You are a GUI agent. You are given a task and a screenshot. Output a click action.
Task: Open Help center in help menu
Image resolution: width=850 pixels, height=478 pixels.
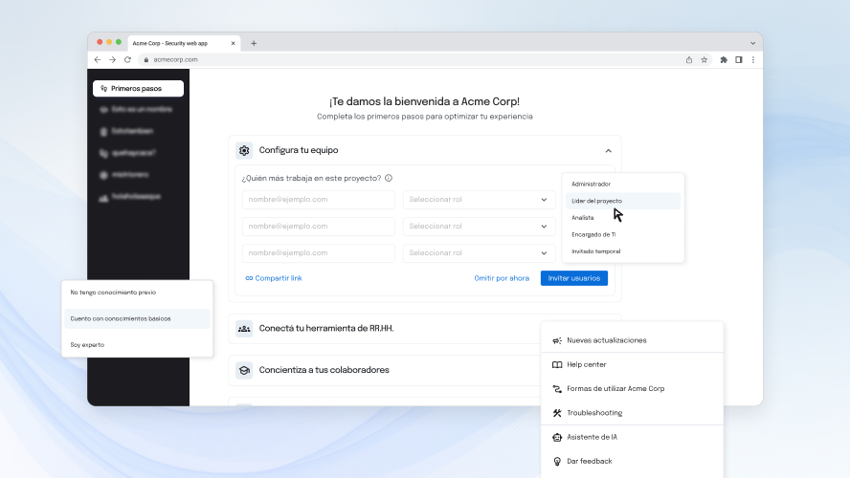pos(632,365)
